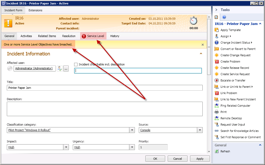This screenshot has width=265, height=165.
Task: Click the Apply Template task icon
Action: (x=217, y=30)
